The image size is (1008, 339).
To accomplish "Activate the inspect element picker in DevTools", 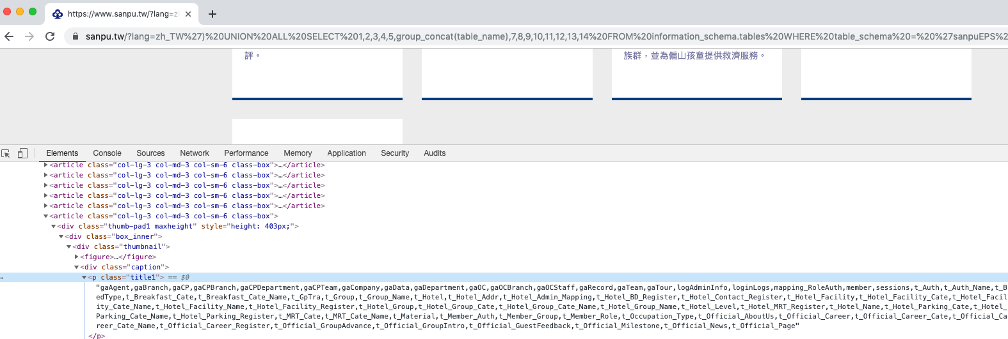I will [x=6, y=153].
